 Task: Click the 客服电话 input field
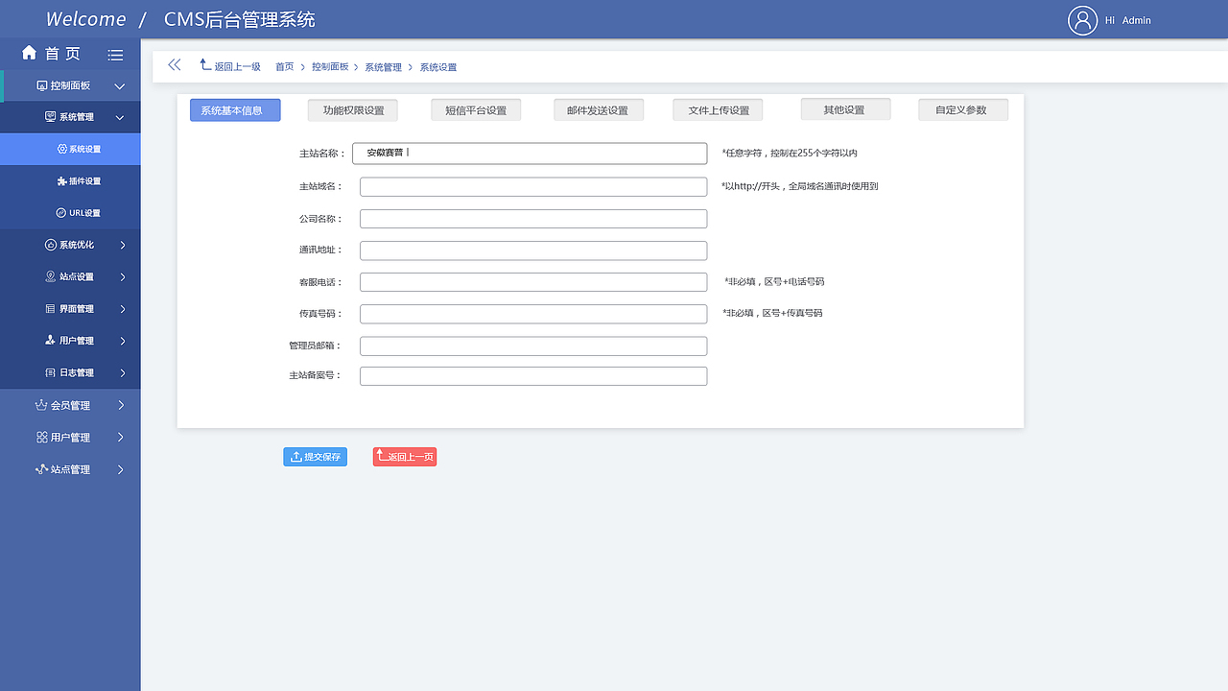click(533, 282)
